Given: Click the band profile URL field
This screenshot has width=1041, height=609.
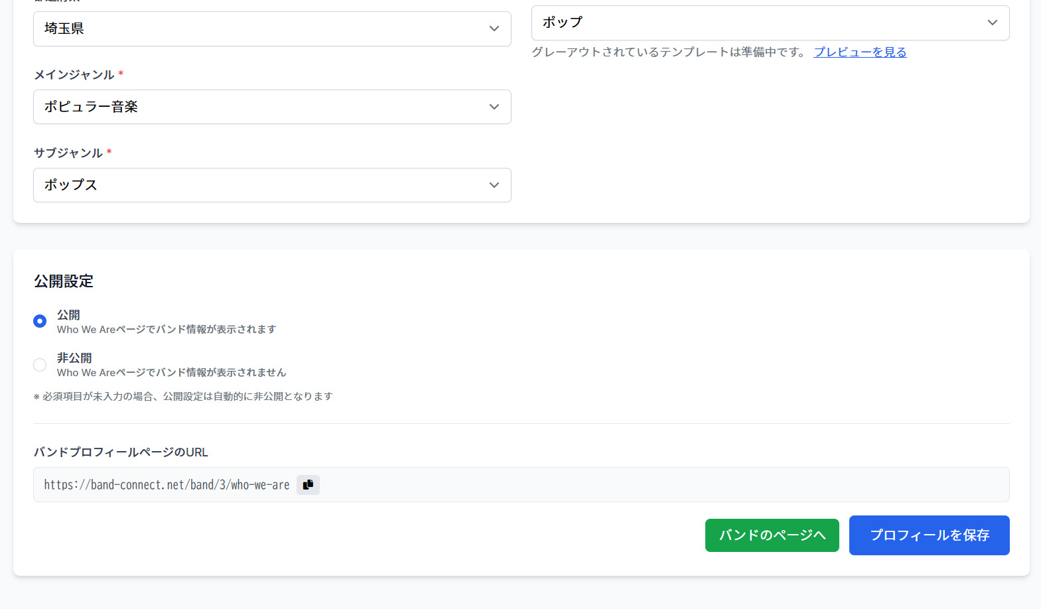Looking at the screenshot, I should [x=521, y=485].
